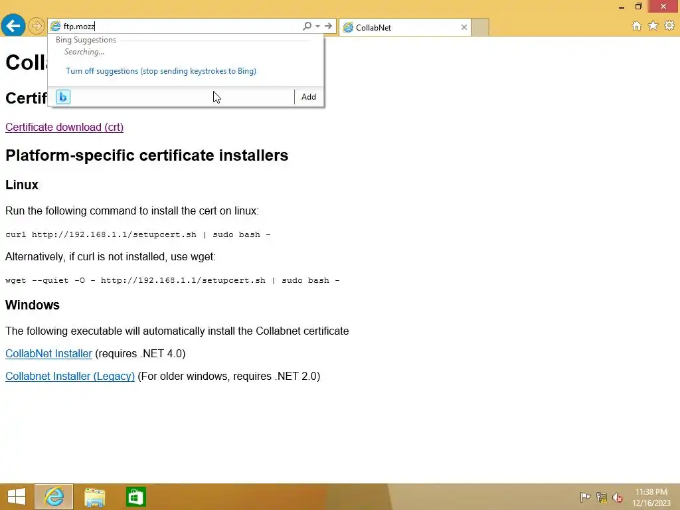Click the Linux section heading
Screen dimensions: 680x510
point(22,185)
